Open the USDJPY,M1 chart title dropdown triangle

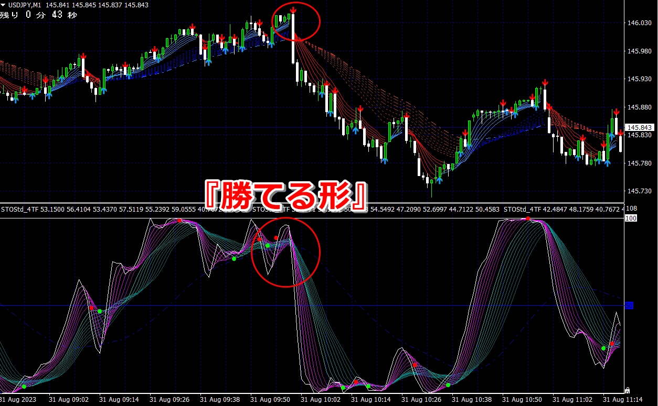point(3,5)
